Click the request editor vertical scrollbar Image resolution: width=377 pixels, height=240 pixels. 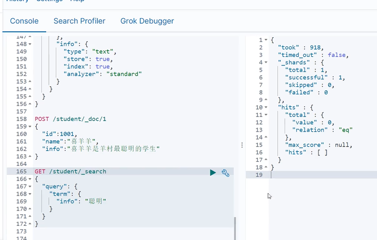point(235,228)
